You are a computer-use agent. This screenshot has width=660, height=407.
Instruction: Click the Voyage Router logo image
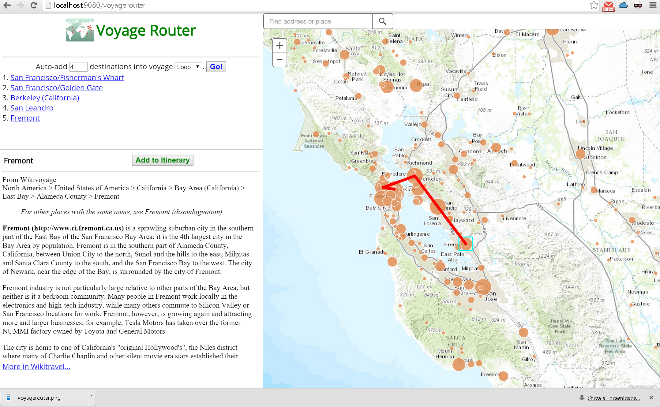click(80, 30)
